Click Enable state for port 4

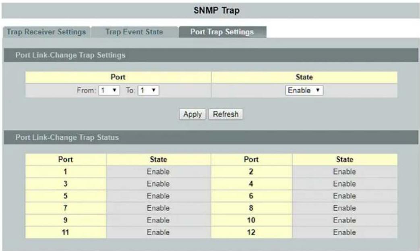pyautogui.click(x=344, y=184)
